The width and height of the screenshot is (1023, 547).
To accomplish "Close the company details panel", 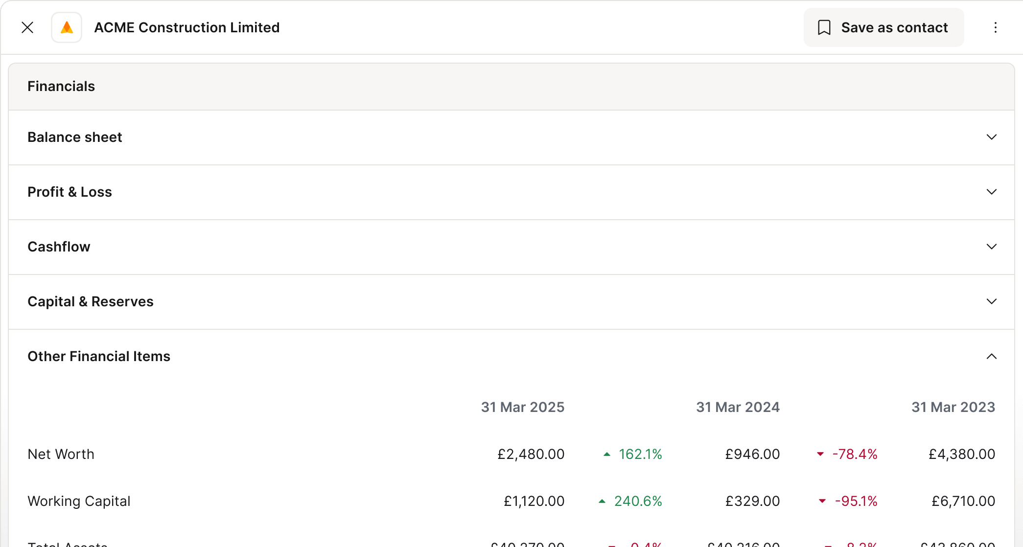I will click(28, 27).
